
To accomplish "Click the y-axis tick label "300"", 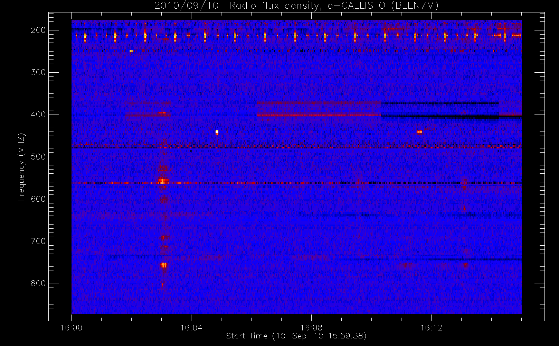I will point(38,72).
